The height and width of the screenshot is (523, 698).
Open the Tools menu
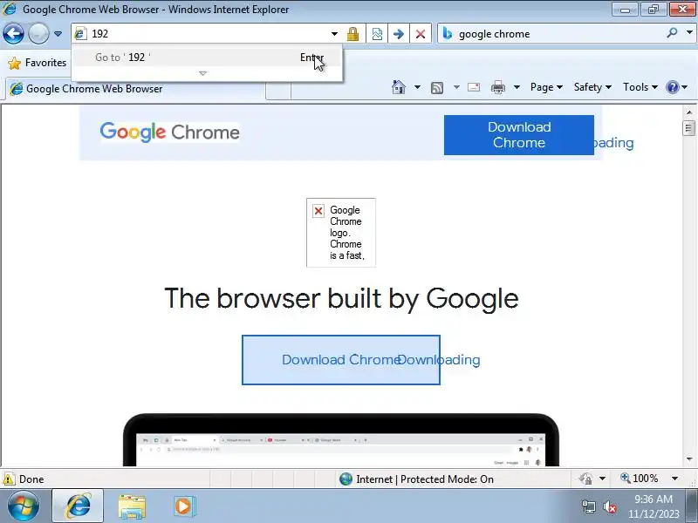point(640,87)
